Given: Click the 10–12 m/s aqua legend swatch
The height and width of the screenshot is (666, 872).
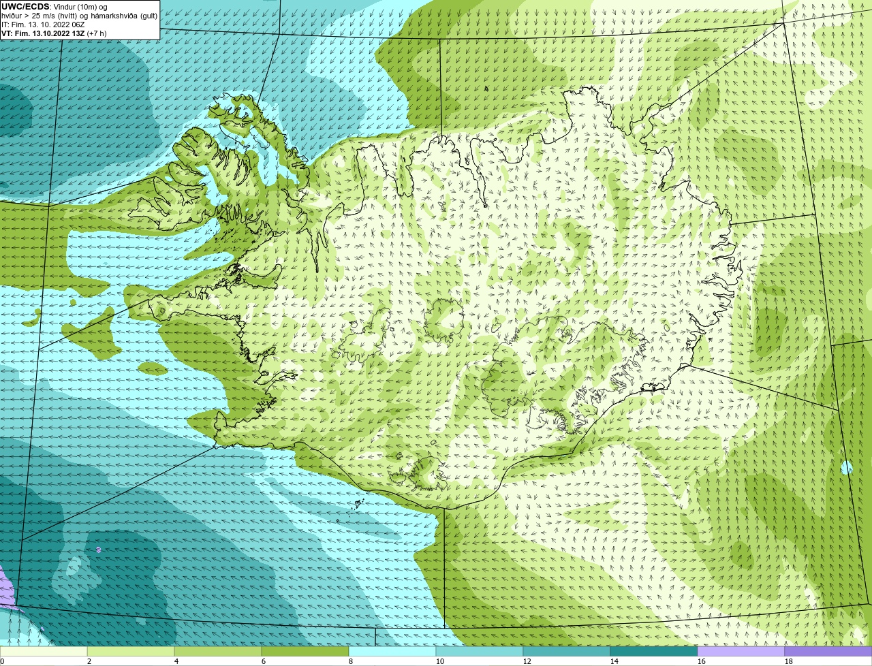Looking at the screenshot, I should pos(480,652).
